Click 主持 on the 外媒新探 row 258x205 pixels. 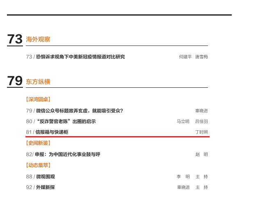(x=201, y=187)
